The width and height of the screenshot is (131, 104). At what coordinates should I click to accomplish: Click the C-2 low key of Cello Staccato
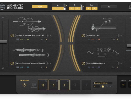click(x=93, y=40)
